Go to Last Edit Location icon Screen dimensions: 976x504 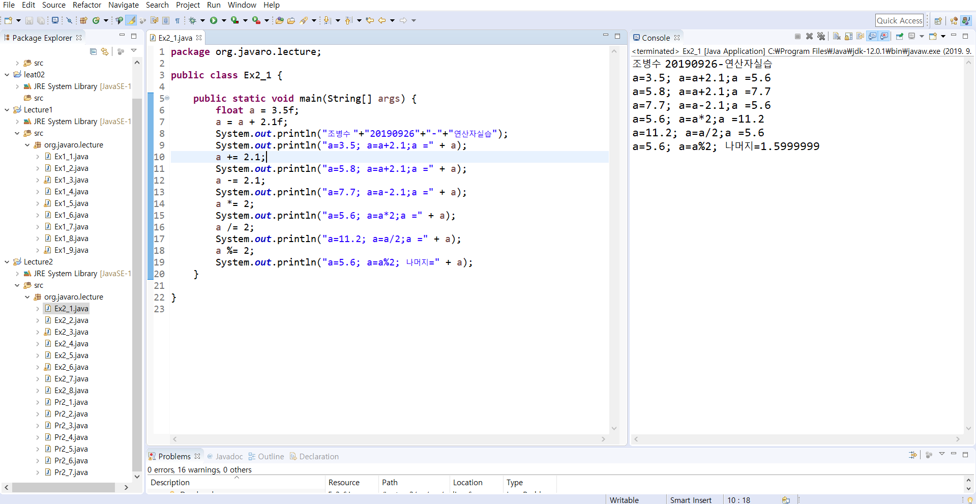[x=370, y=20]
